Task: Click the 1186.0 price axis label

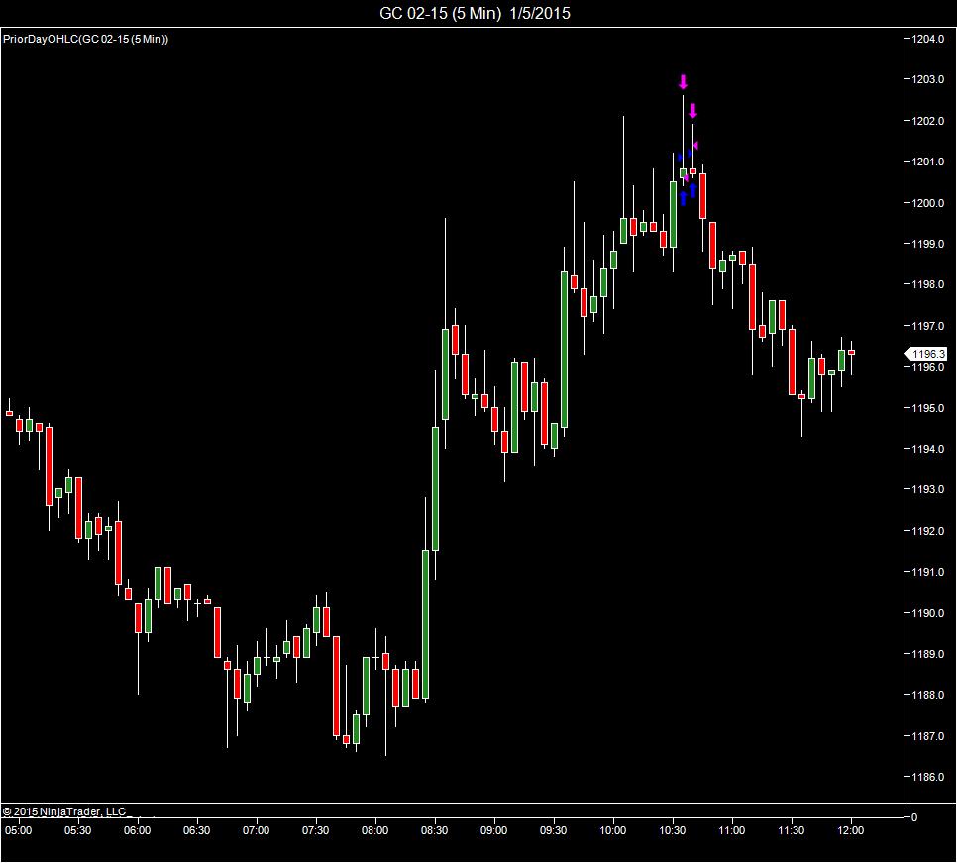Action: (x=927, y=777)
